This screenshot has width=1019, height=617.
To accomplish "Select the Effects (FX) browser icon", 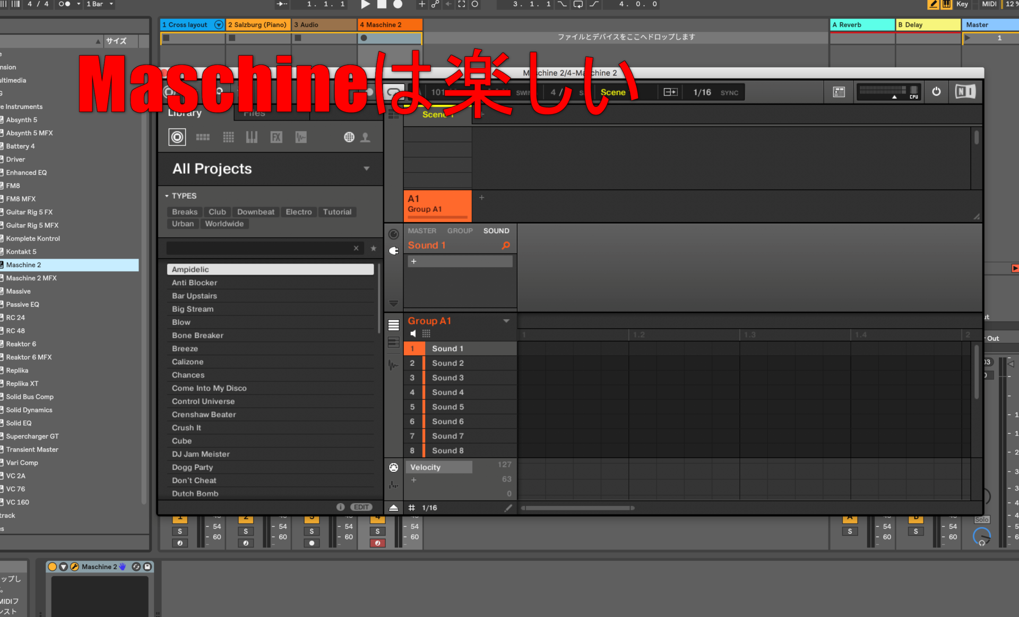I will 276,138.
